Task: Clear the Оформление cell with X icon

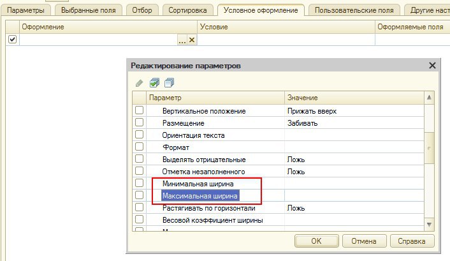Action: pos(192,40)
